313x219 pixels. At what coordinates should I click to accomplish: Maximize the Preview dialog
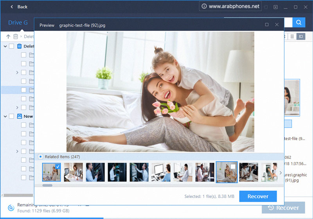(x=267, y=25)
